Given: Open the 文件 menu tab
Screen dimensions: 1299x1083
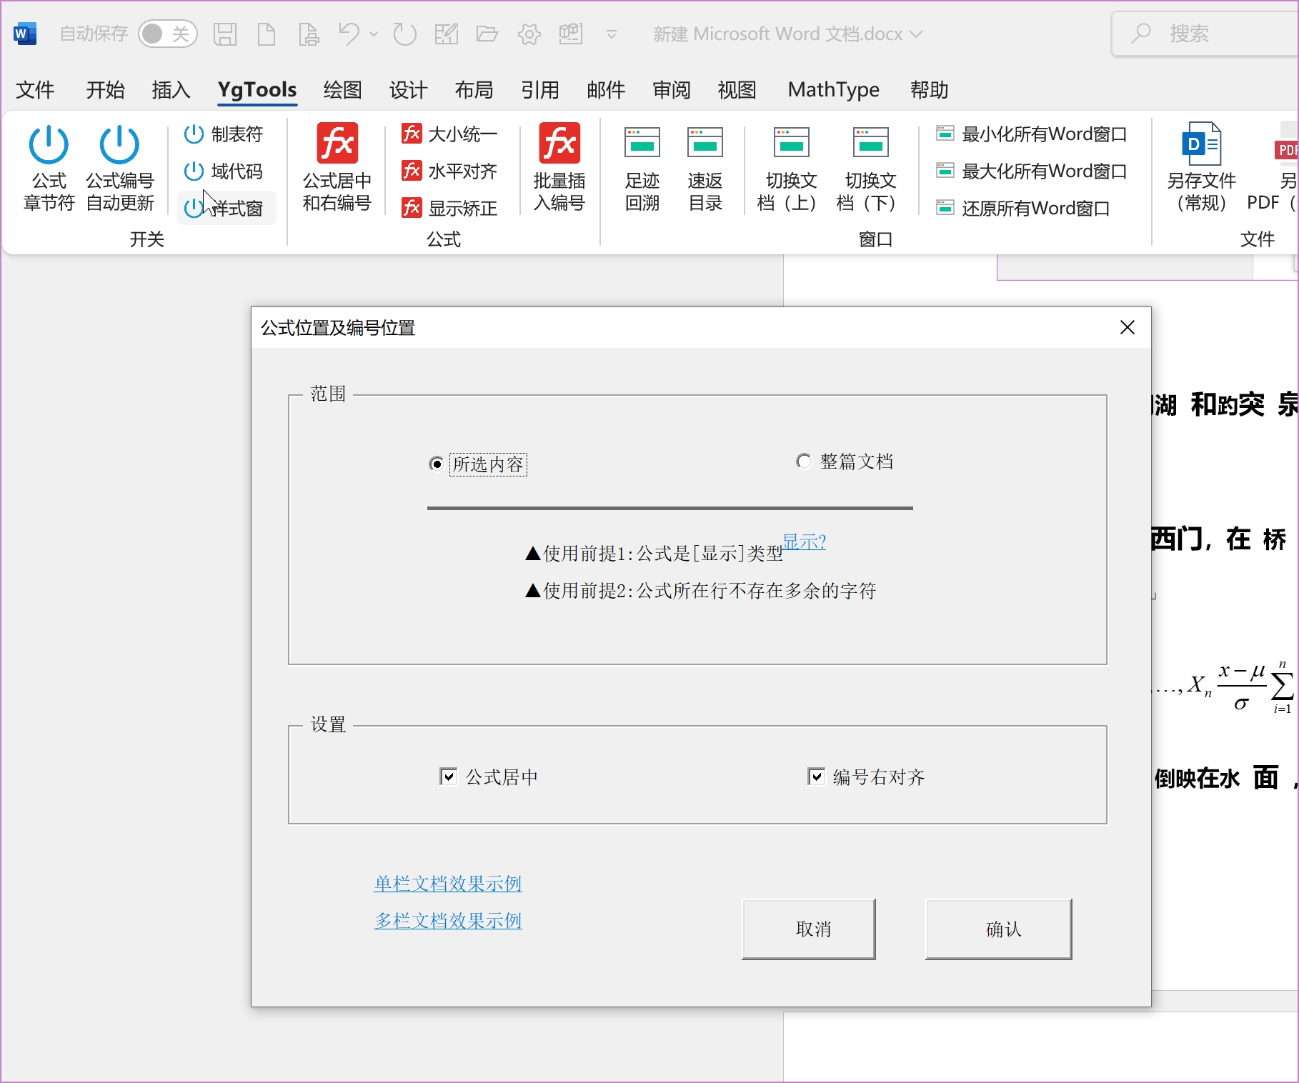Looking at the screenshot, I should point(35,90).
